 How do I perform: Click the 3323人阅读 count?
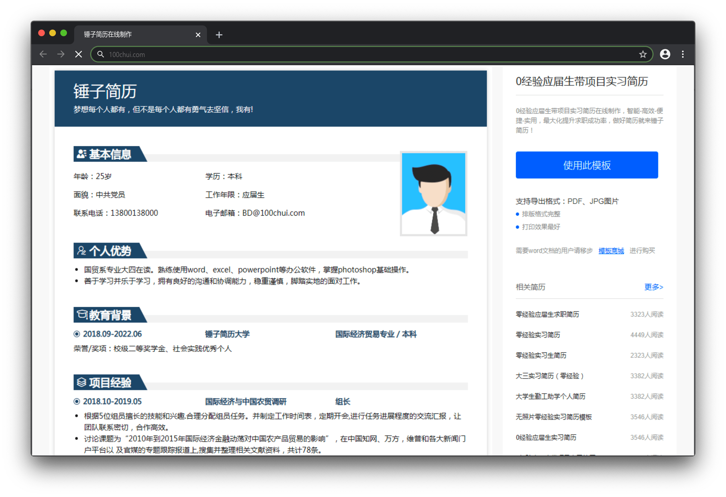click(x=647, y=314)
